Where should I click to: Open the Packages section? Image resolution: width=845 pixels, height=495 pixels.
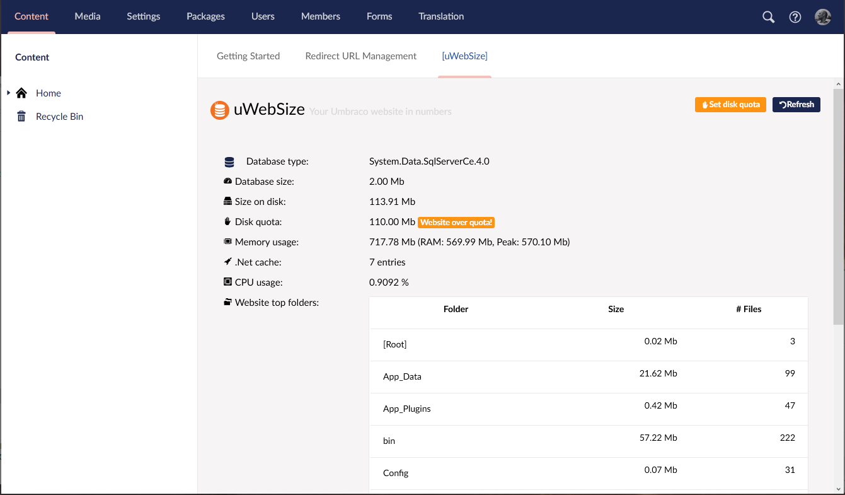click(205, 16)
